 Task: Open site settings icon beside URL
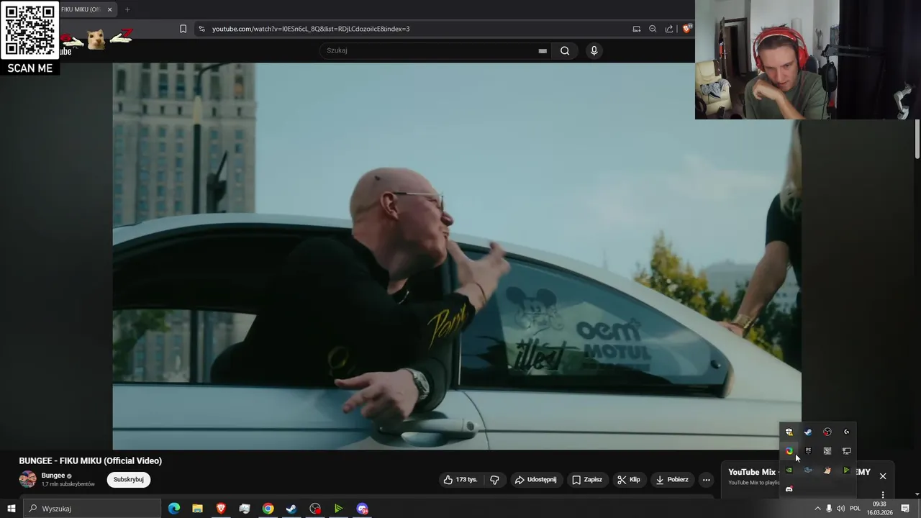pos(201,29)
